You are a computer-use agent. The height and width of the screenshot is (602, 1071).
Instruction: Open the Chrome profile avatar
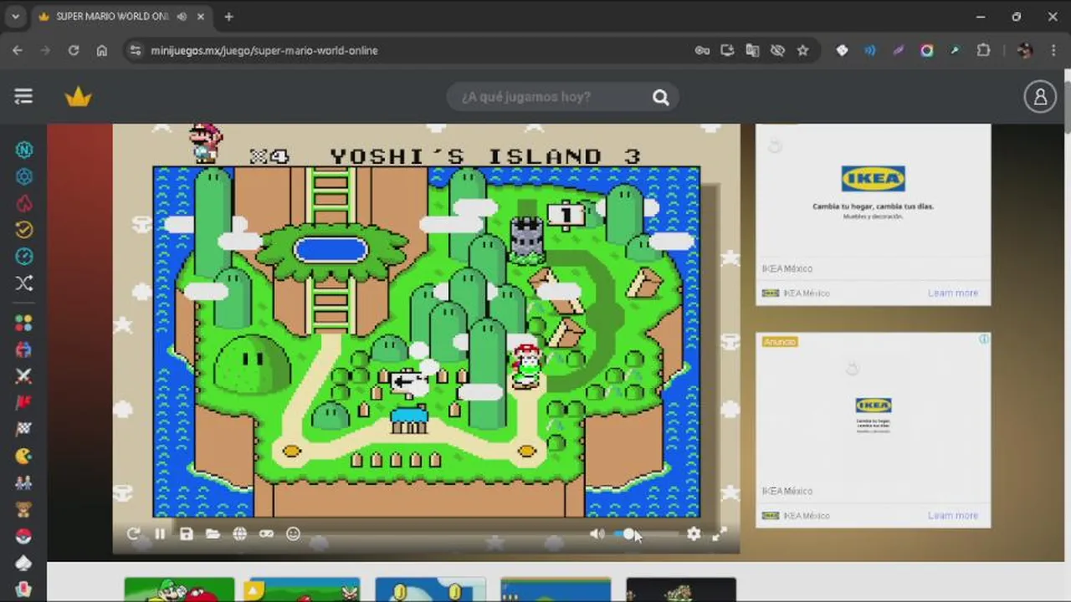pyautogui.click(x=1024, y=50)
